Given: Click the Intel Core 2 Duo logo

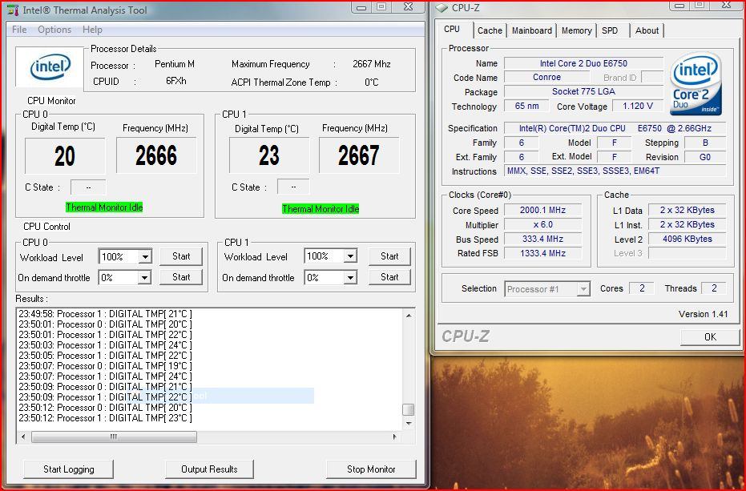Looking at the screenshot, I should [x=696, y=83].
